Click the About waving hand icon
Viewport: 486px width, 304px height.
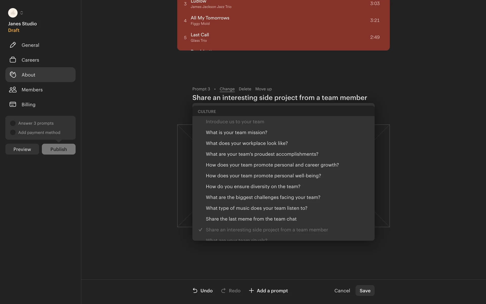pos(13,75)
